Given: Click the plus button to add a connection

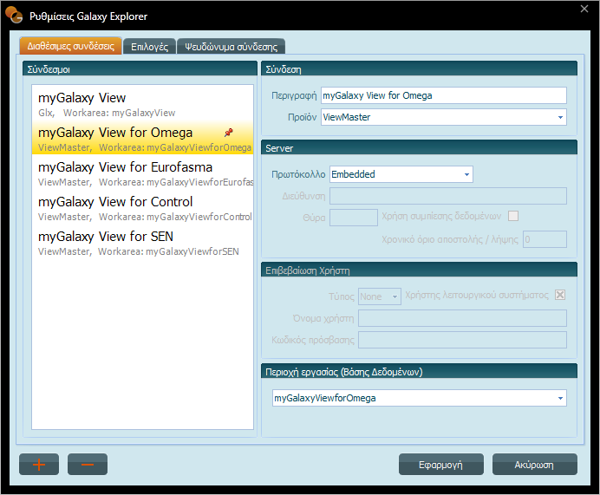Looking at the screenshot, I should 39,465.
